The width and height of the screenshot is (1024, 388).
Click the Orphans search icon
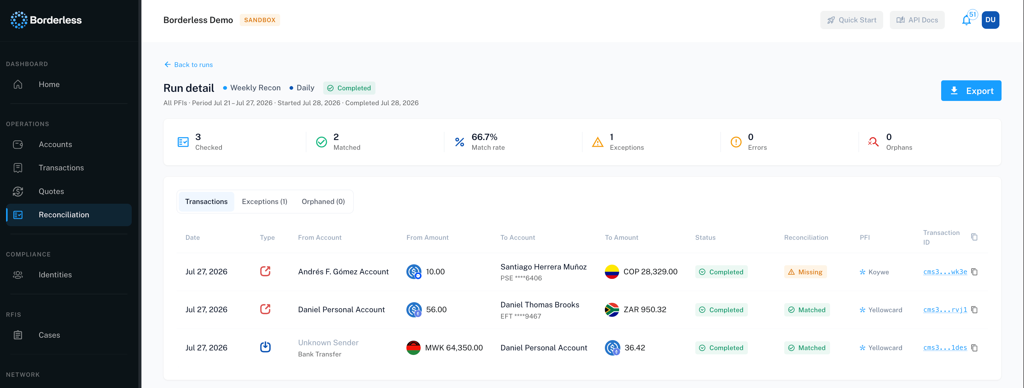click(873, 142)
